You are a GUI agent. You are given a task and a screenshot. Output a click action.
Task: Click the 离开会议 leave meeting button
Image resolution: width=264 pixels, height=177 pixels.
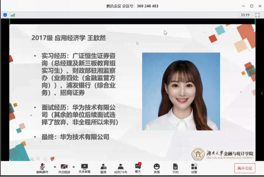point(244,168)
